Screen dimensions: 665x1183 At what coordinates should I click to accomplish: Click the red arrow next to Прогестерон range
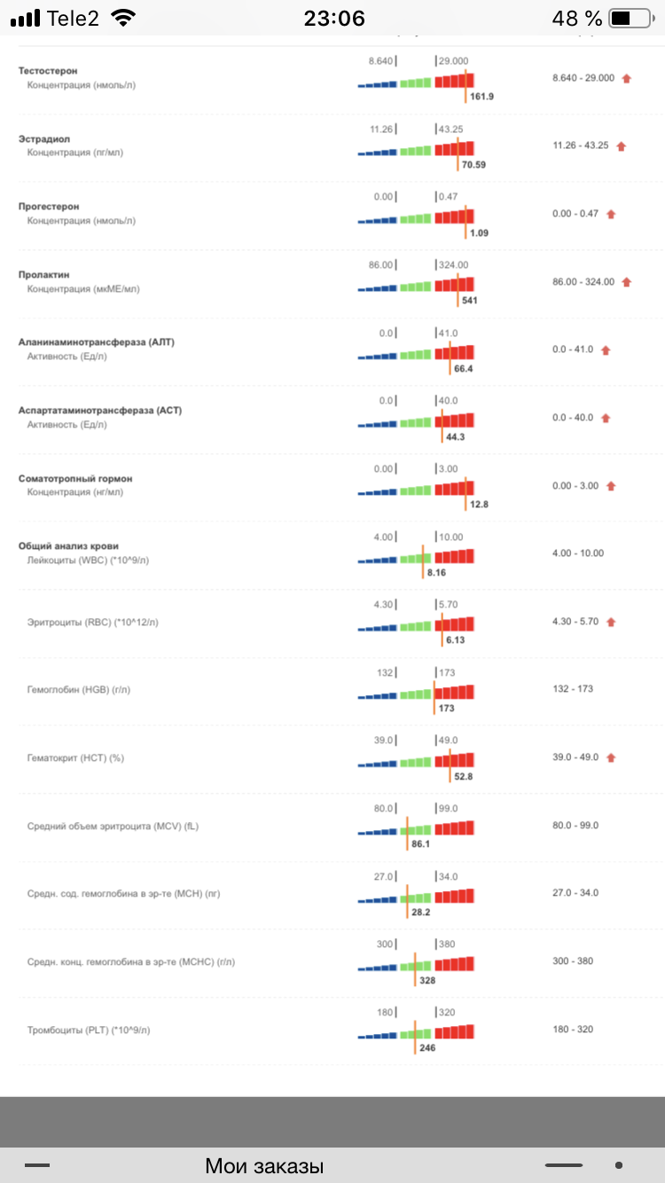(x=611, y=214)
